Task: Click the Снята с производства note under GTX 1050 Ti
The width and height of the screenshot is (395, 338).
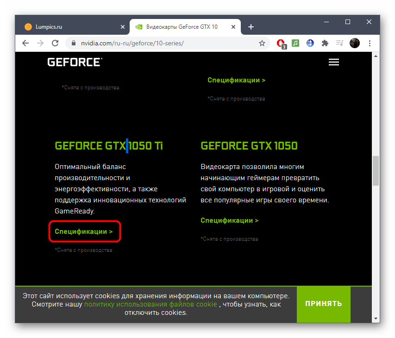Action: point(83,250)
